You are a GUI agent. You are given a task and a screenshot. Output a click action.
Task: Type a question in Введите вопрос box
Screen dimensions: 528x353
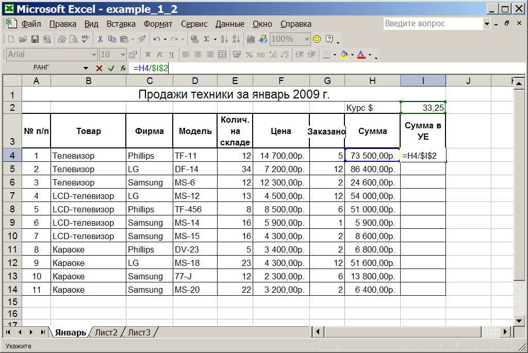point(433,24)
